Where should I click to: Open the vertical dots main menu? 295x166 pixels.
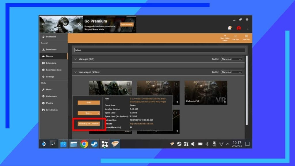248,28
